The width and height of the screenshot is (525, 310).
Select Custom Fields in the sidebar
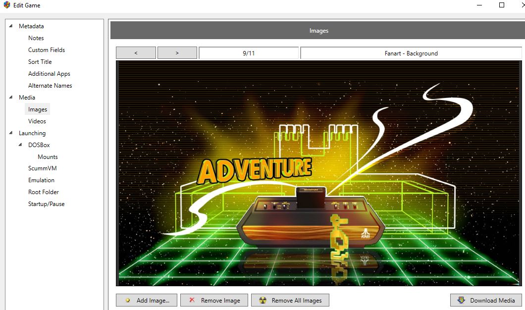coord(47,50)
